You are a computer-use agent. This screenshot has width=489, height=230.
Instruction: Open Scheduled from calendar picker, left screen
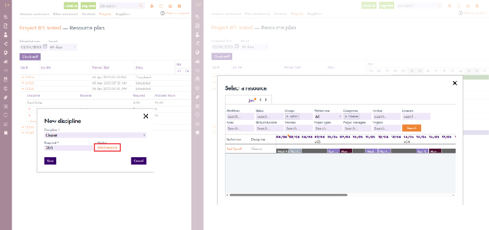[x=45, y=47]
